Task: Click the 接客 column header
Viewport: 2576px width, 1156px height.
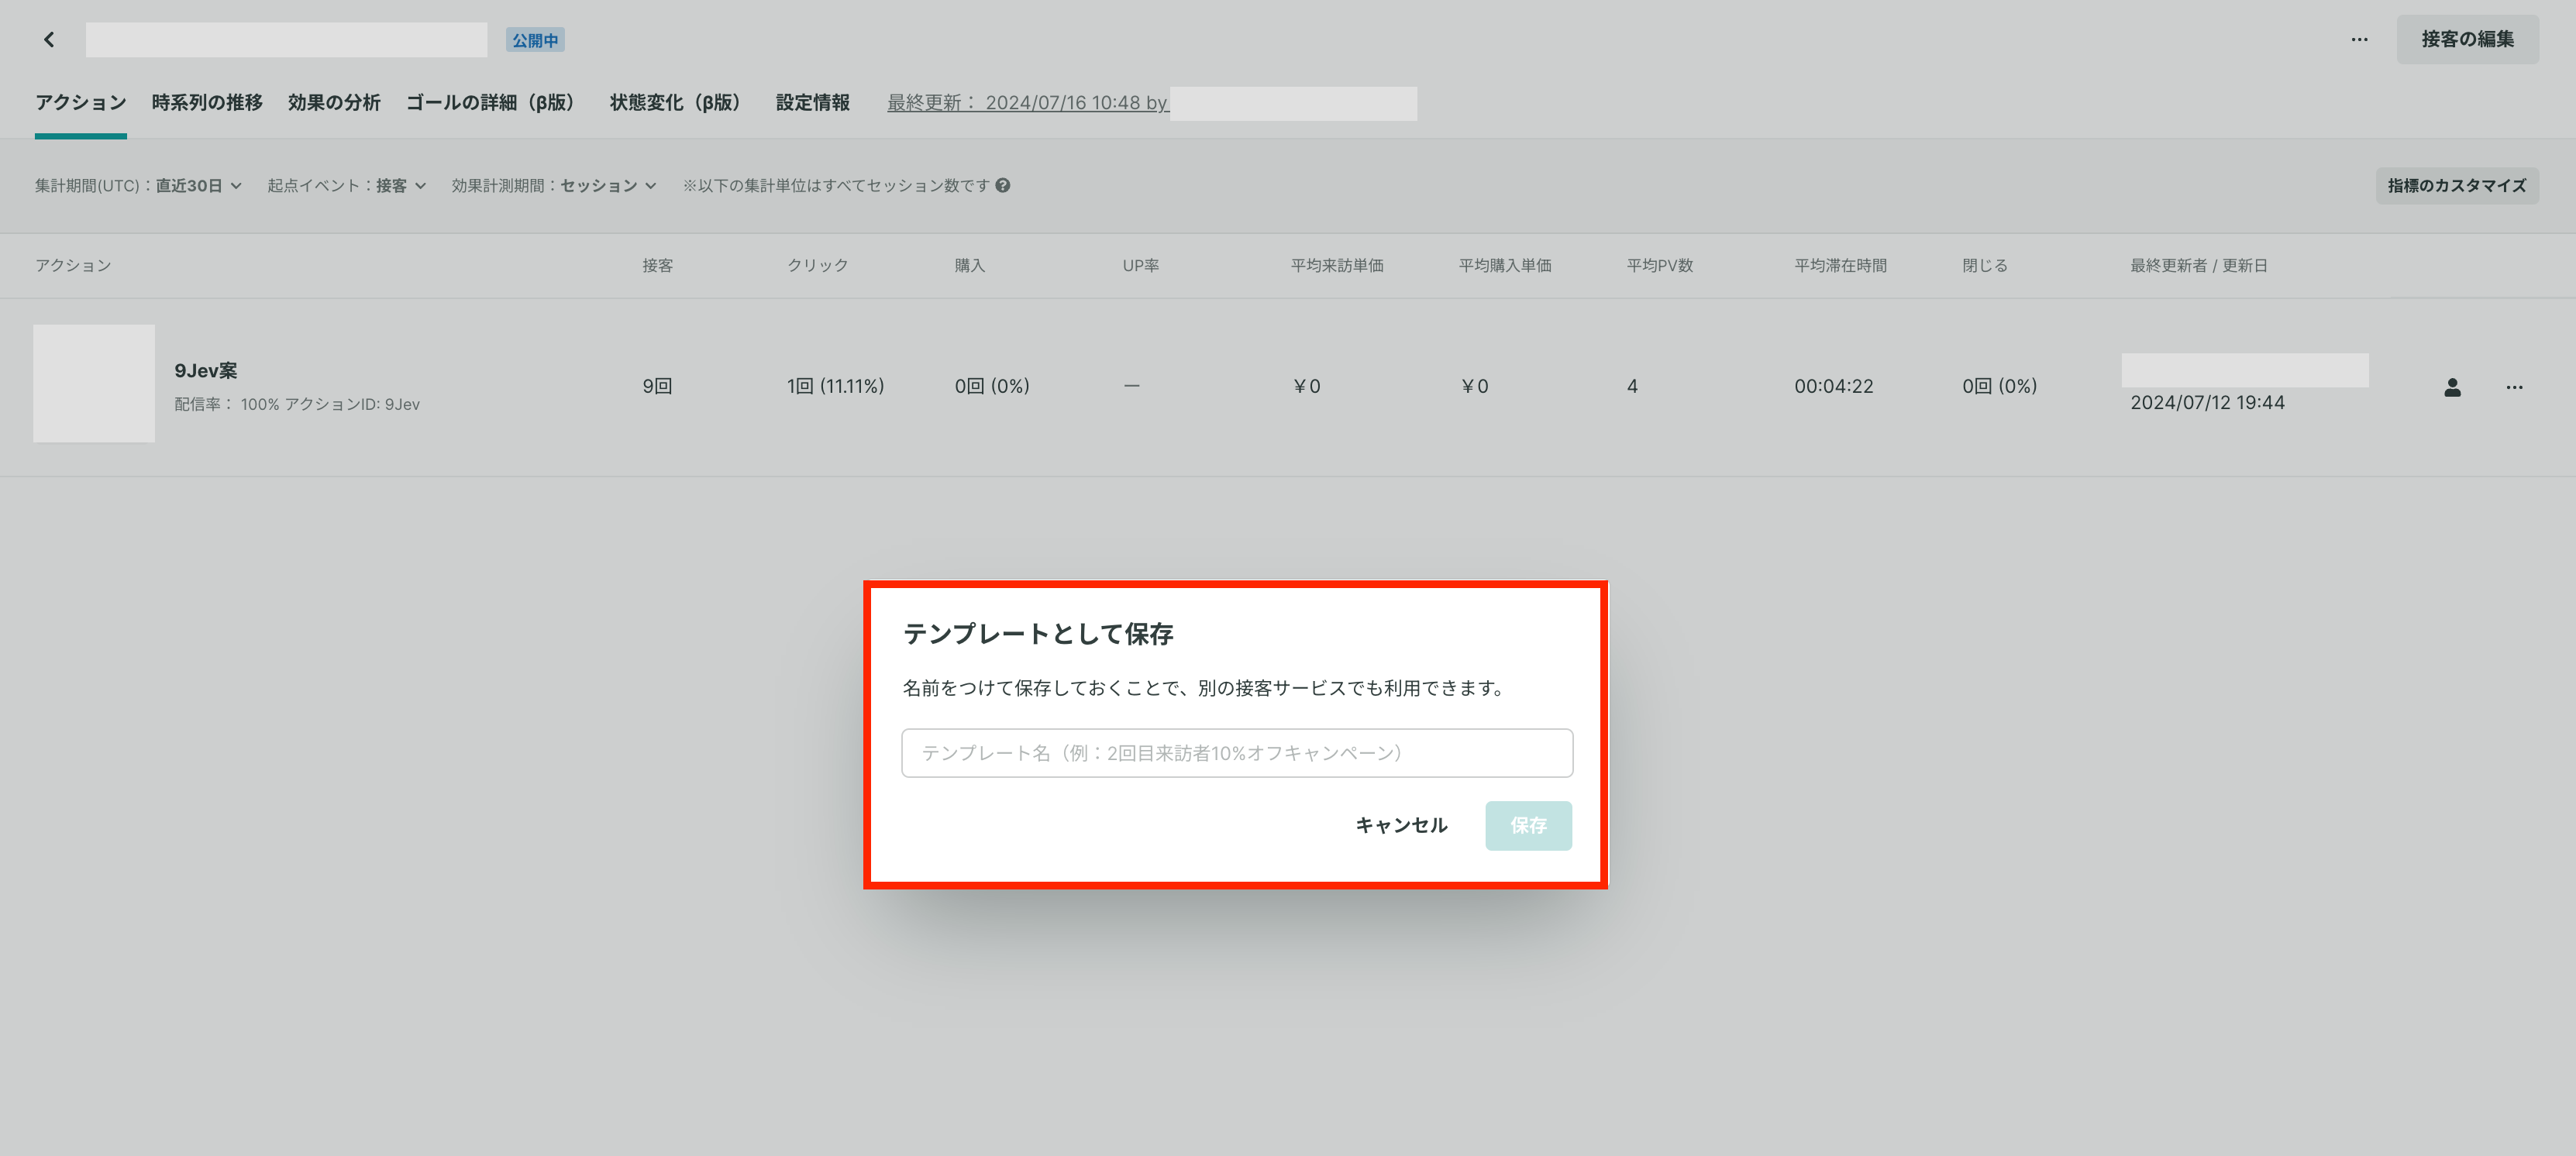Action: [x=657, y=265]
